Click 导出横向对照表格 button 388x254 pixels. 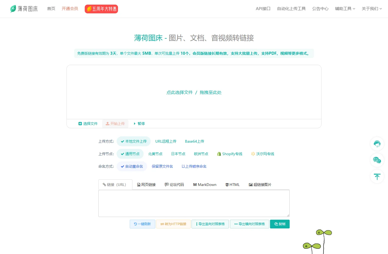pos(250,224)
